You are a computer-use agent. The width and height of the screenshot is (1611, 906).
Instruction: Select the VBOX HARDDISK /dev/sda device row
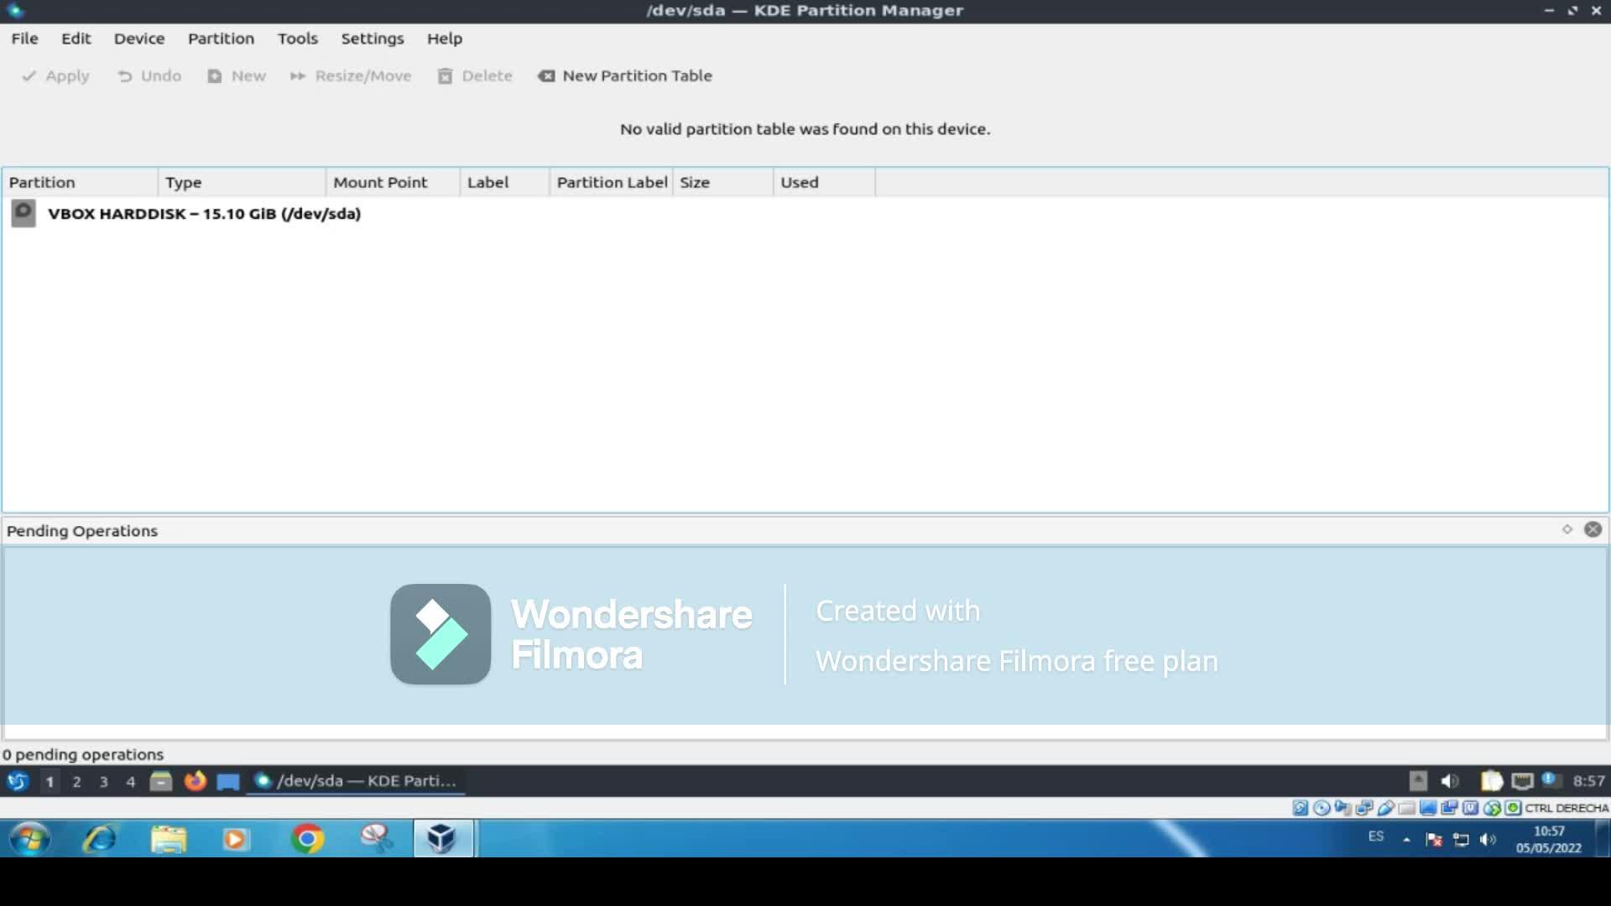coord(204,213)
